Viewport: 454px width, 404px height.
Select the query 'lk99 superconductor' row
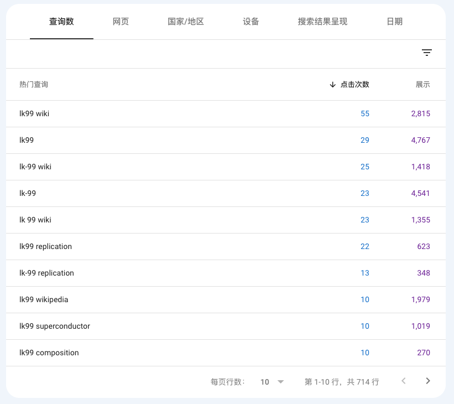pos(55,326)
